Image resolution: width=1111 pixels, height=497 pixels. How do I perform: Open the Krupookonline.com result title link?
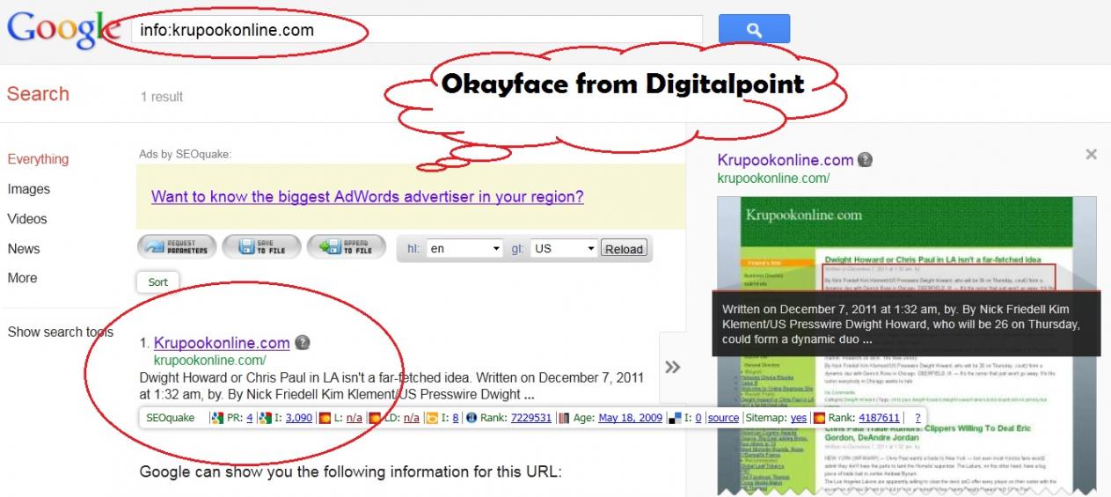tap(222, 343)
